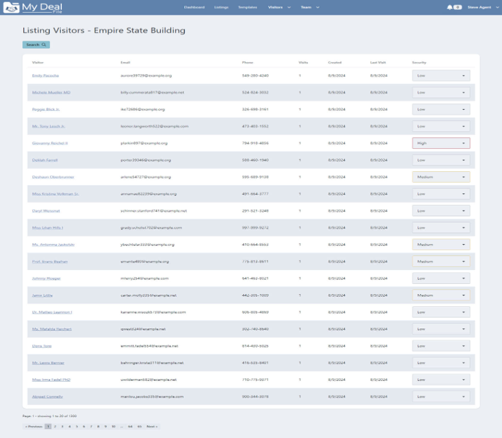This screenshot has height=438, width=502.
Task: Go to the Next page
Action: pyautogui.click(x=152, y=427)
